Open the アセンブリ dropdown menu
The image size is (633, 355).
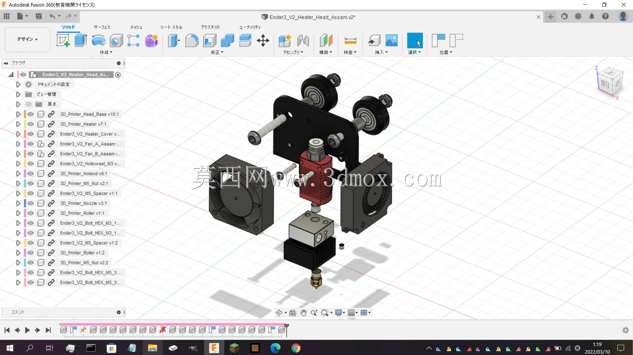293,52
